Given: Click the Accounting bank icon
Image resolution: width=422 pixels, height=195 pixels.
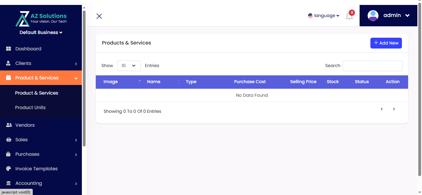Looking at the screenshot, I should point(9,183).
